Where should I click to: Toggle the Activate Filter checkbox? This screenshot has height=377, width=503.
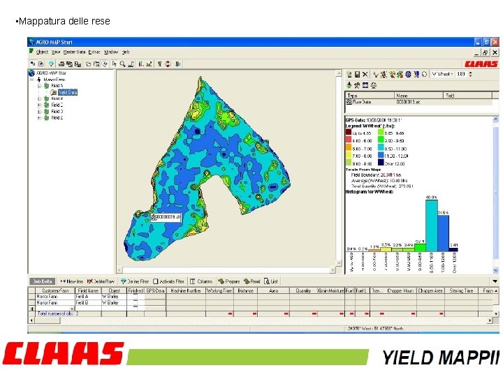(156, 281)
